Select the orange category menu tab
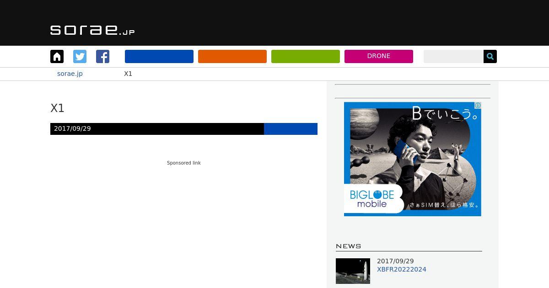The height and width of the screenshot is (288, 549). click(232, 56)
